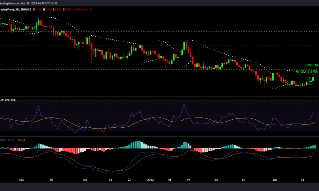Click the RSI legend n/a n/a values
Screen dimensions: 319x191
point(11,100)
